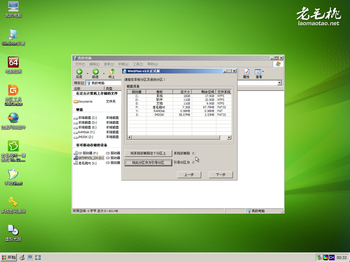
Task: Select 本地磁盘 (E:) in 我的电脑 window
Action: pyautogui.click(x=85, y=127)
